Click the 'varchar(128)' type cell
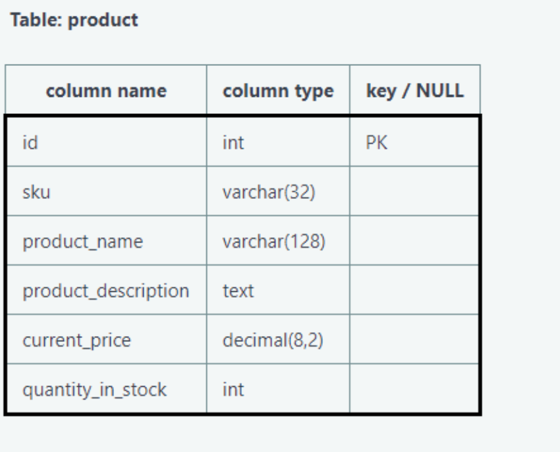This screenshot has height=452, width=560. tap(278, 240)
